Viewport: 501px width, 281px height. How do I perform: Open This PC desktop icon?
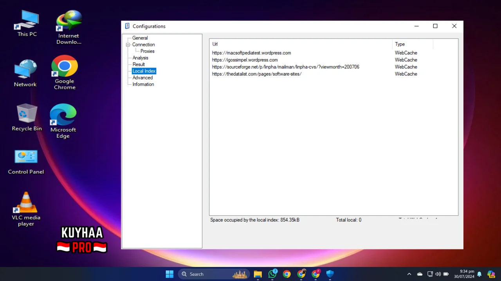(x=27, y=23)
